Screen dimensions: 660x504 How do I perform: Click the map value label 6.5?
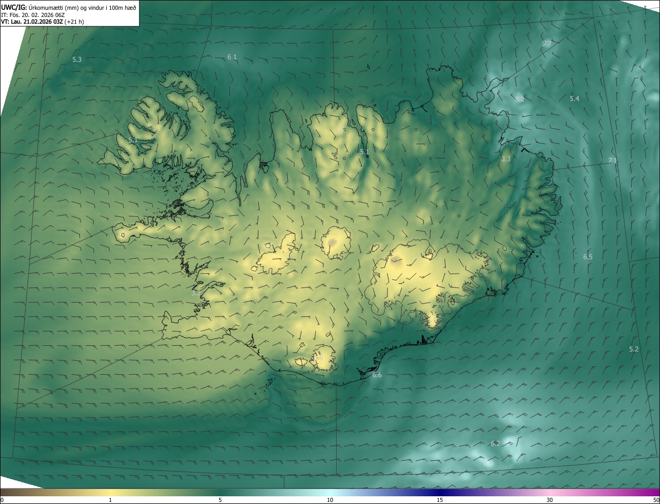(x=588, y=257)
